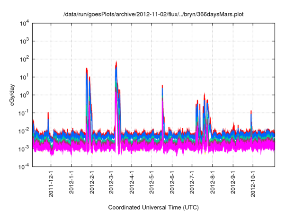Image resolution: width=303 pixels, height=212 pixels.
Task: Select the 2012-6-1 date tick label
Action: [x=171, y=183]
